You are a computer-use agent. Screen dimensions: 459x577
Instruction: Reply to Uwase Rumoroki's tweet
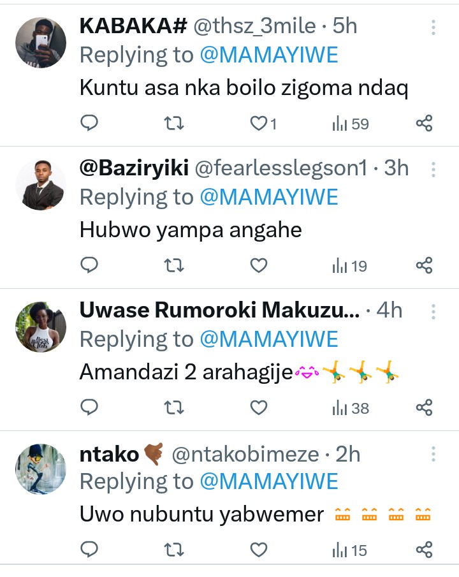90,407
